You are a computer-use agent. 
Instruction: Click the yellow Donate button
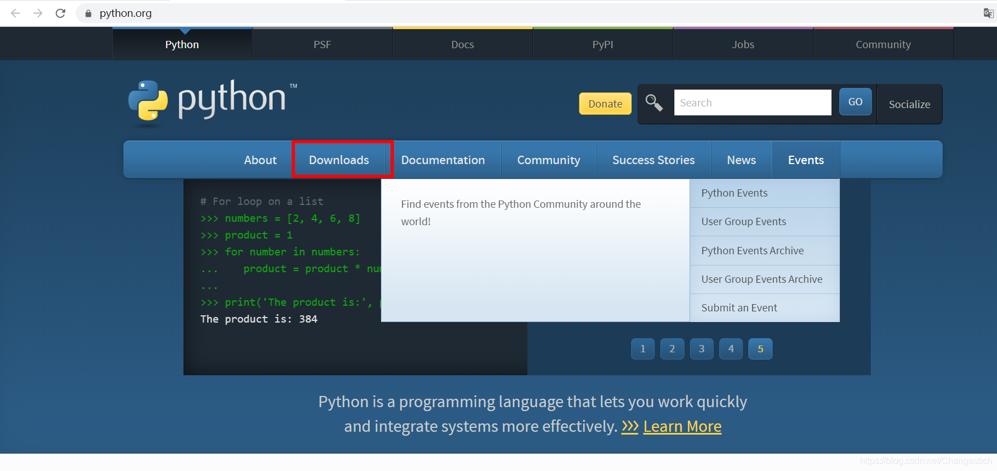tap(605, 104)
